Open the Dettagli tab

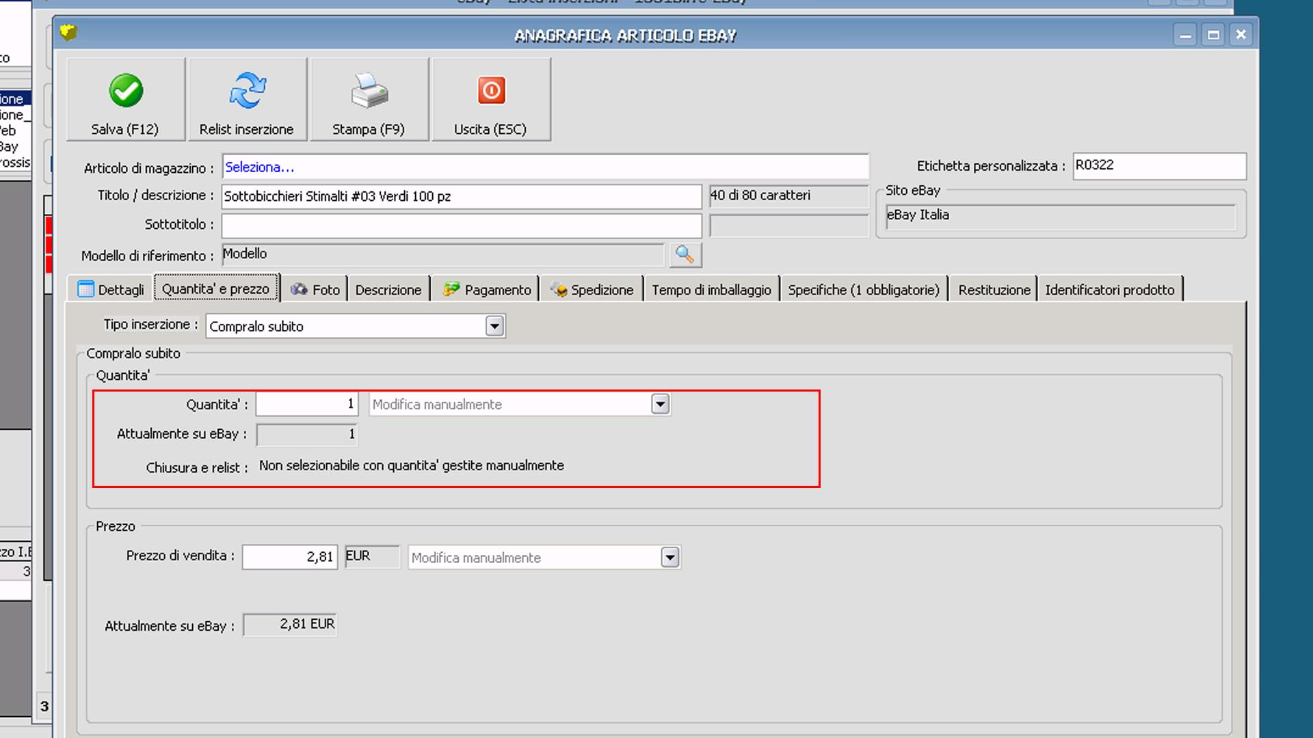[x=111, y=290]
